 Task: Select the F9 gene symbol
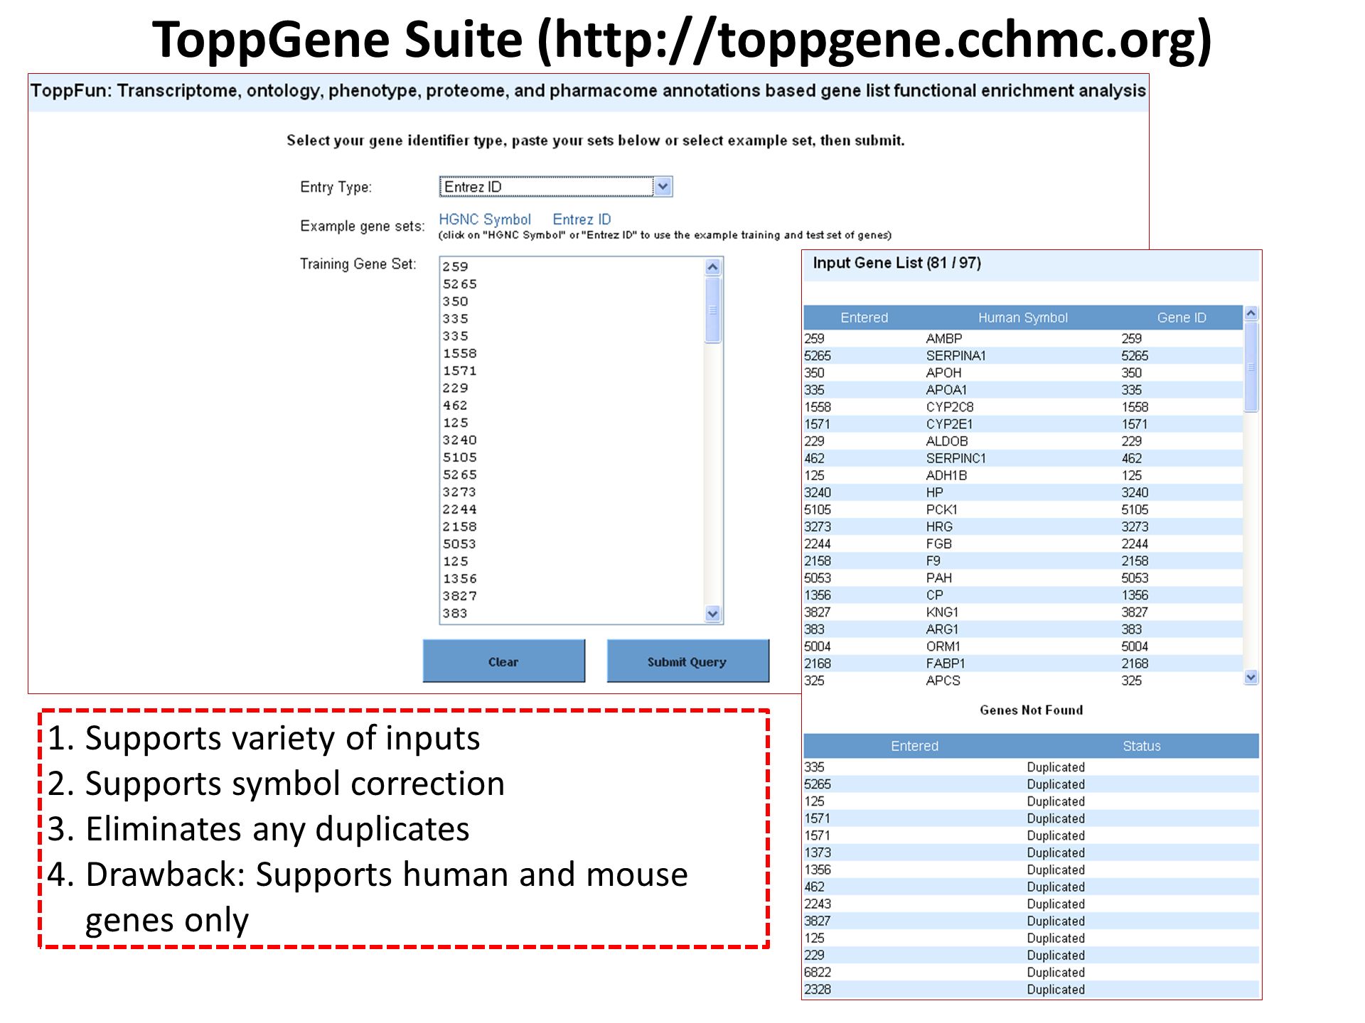[933, 561]
